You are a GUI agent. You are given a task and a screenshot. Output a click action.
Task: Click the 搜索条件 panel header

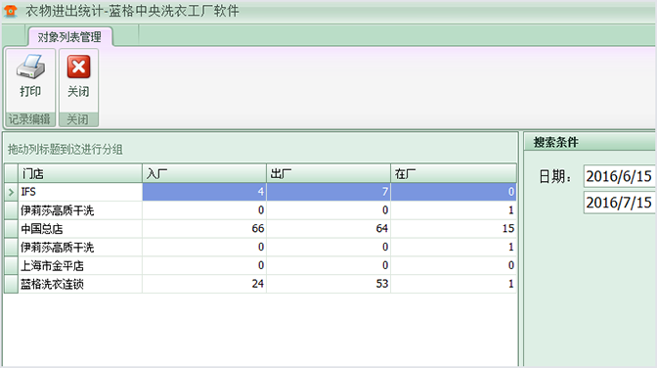(590, 142)
